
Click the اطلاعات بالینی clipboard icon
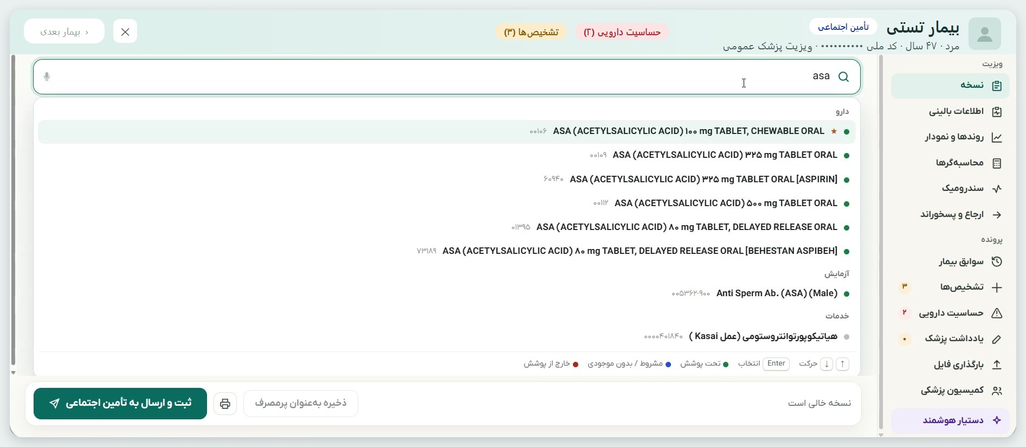(x=997, y=112)
